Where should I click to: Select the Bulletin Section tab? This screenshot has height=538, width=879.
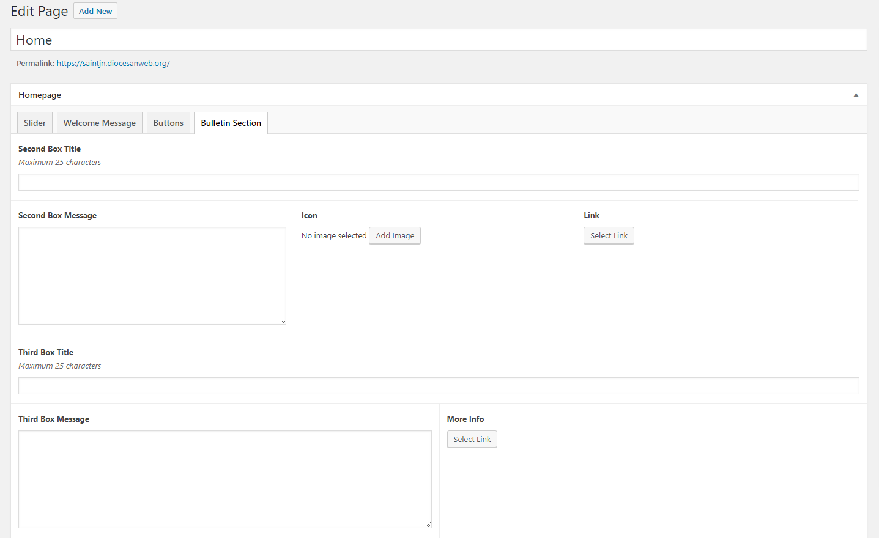coord(231,123)
